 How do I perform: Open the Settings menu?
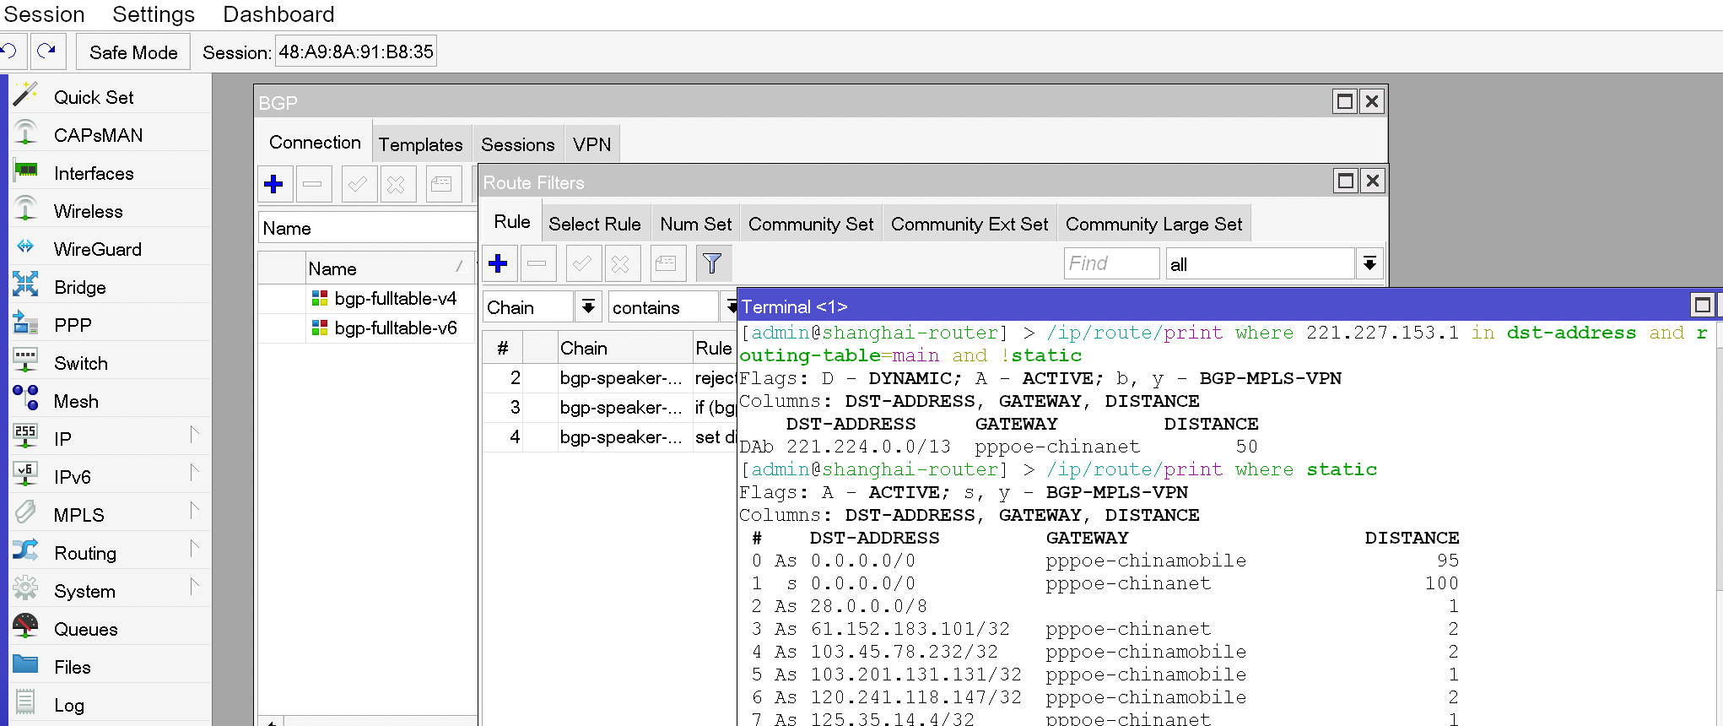tap(154, 14)
